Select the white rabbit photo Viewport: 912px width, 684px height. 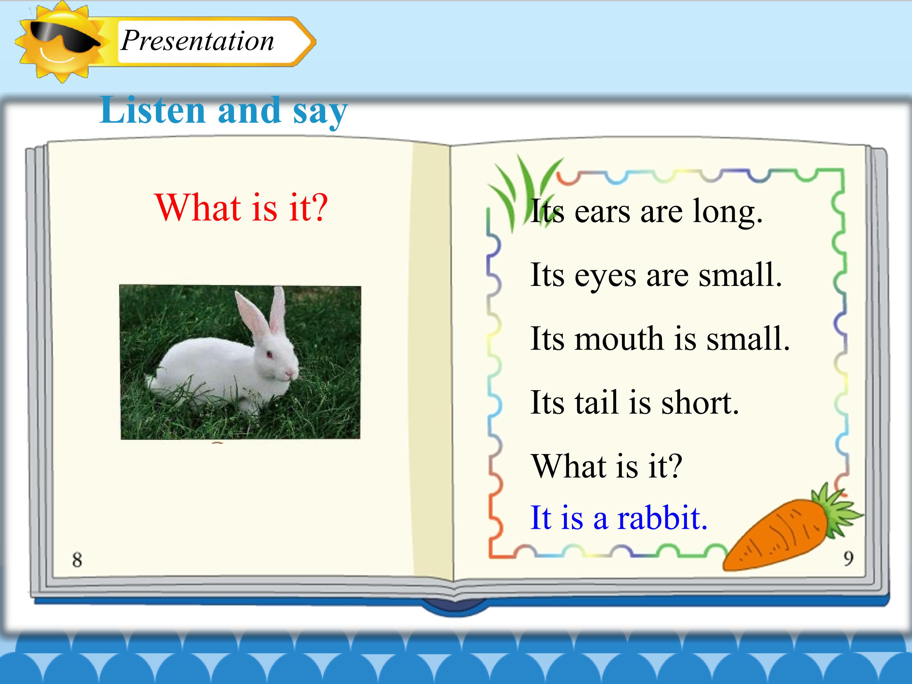click(240, 362)
